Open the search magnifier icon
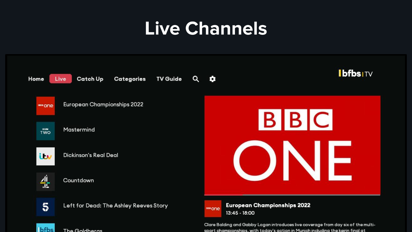The height and width of the screenshot is (232, 412). [196, 79]
